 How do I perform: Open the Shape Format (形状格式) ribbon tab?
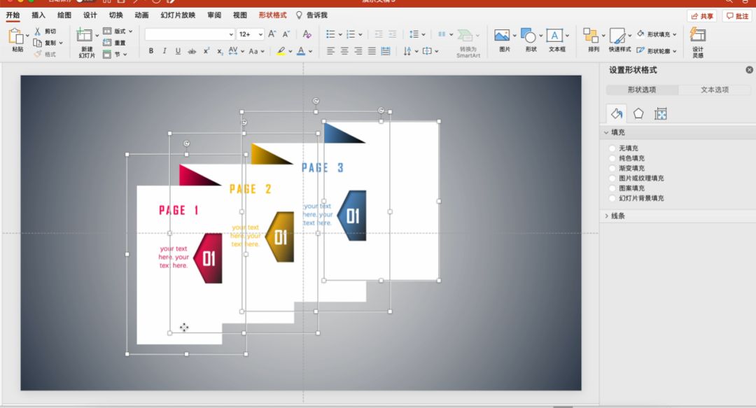coord(272,15)
